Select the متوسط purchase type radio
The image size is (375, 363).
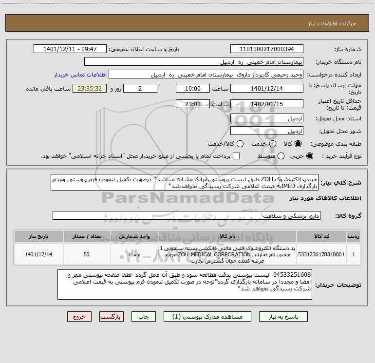click(281, 156)
